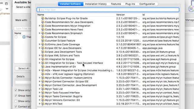The image size is (194, 109).
Task: Expand Eclipse XML Editors and Tools row
Action: point(40,55)
